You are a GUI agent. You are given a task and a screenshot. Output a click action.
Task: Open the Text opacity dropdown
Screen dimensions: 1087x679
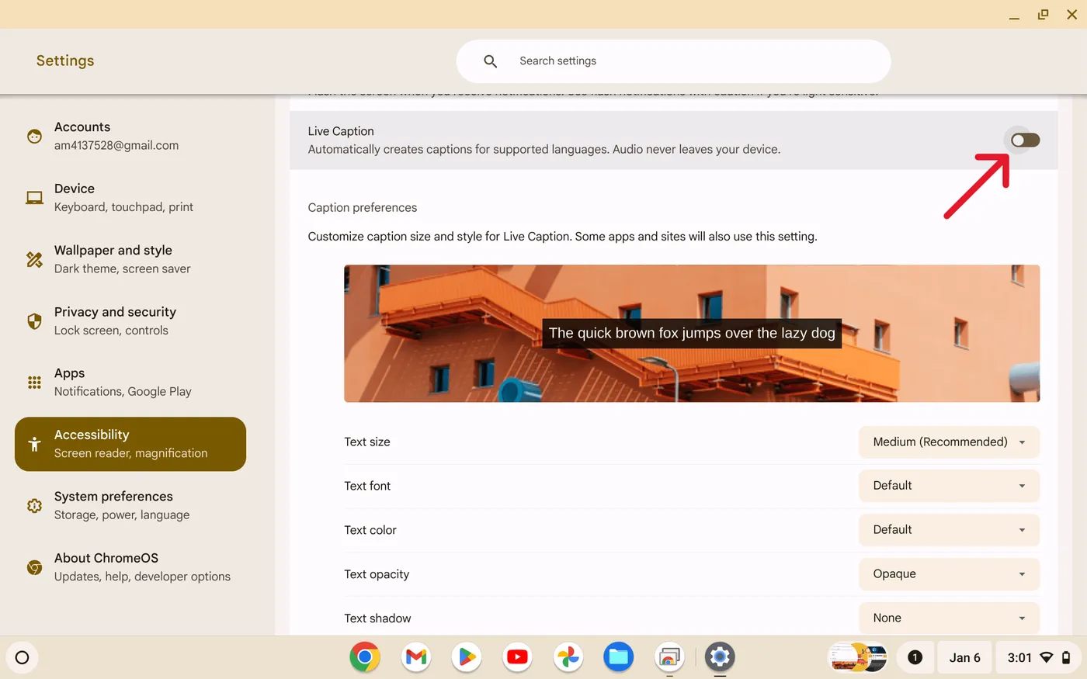pyautogui.click(x=949, y=574)
